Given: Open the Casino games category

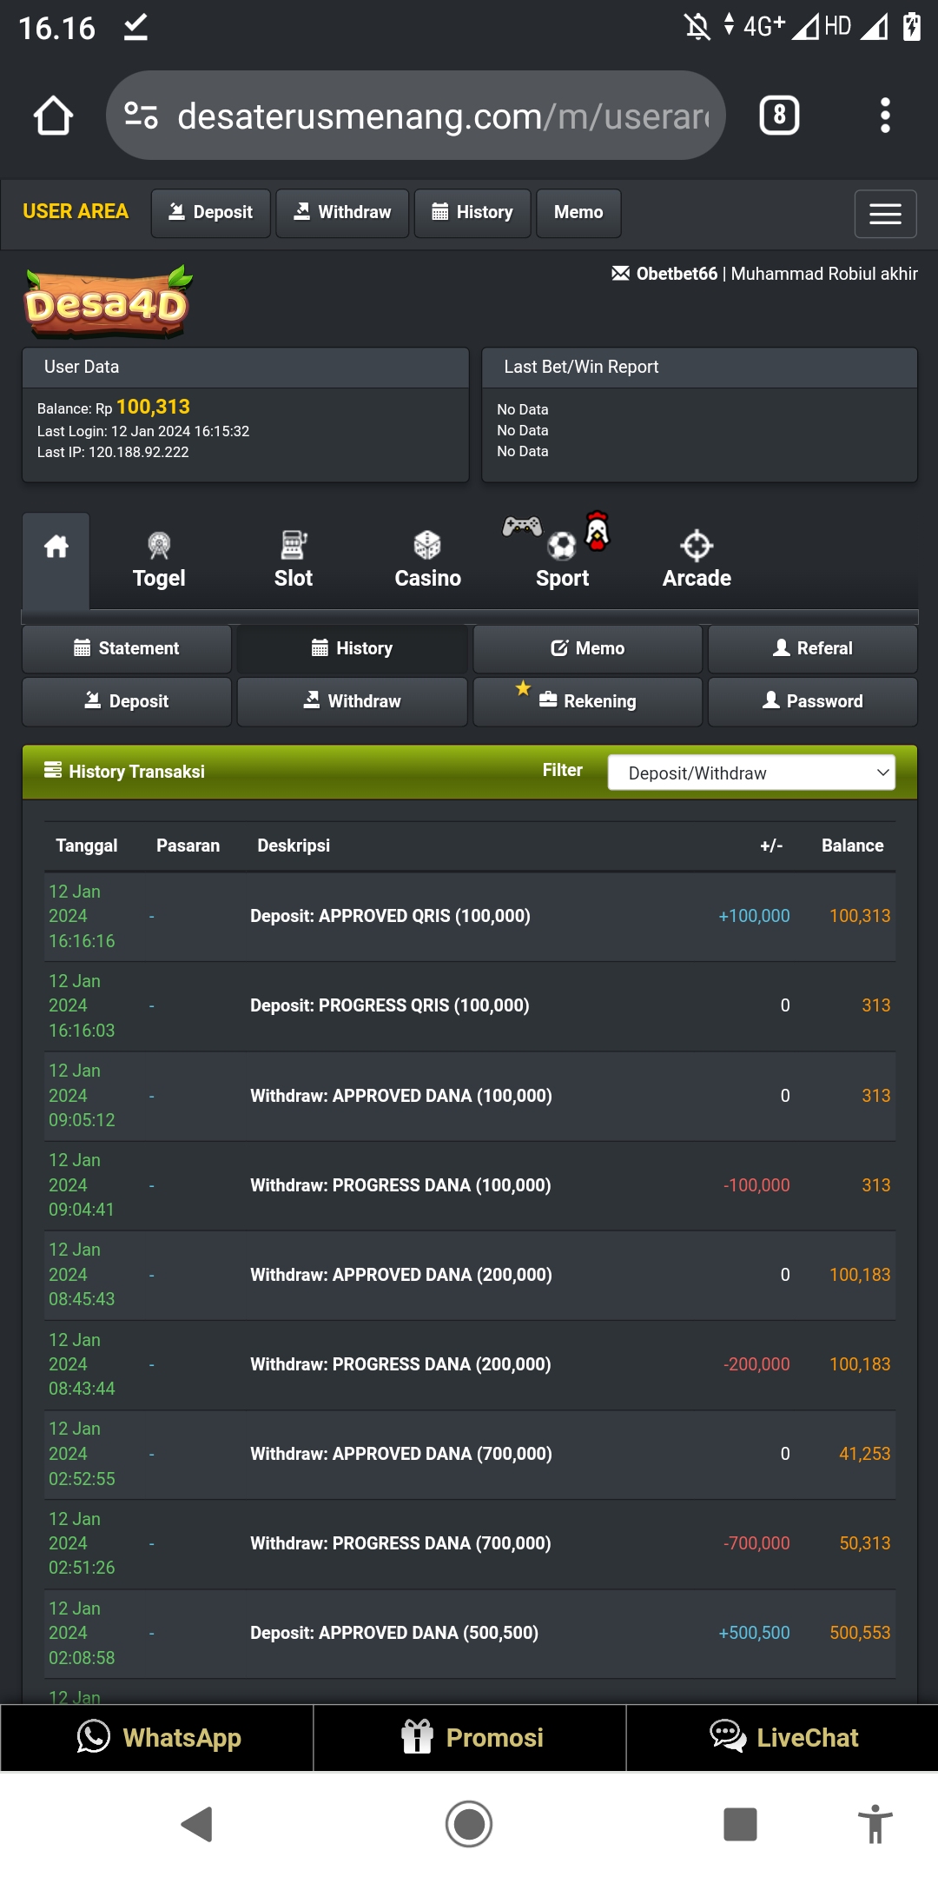Looking at the screenshot, I should point(427,560).
